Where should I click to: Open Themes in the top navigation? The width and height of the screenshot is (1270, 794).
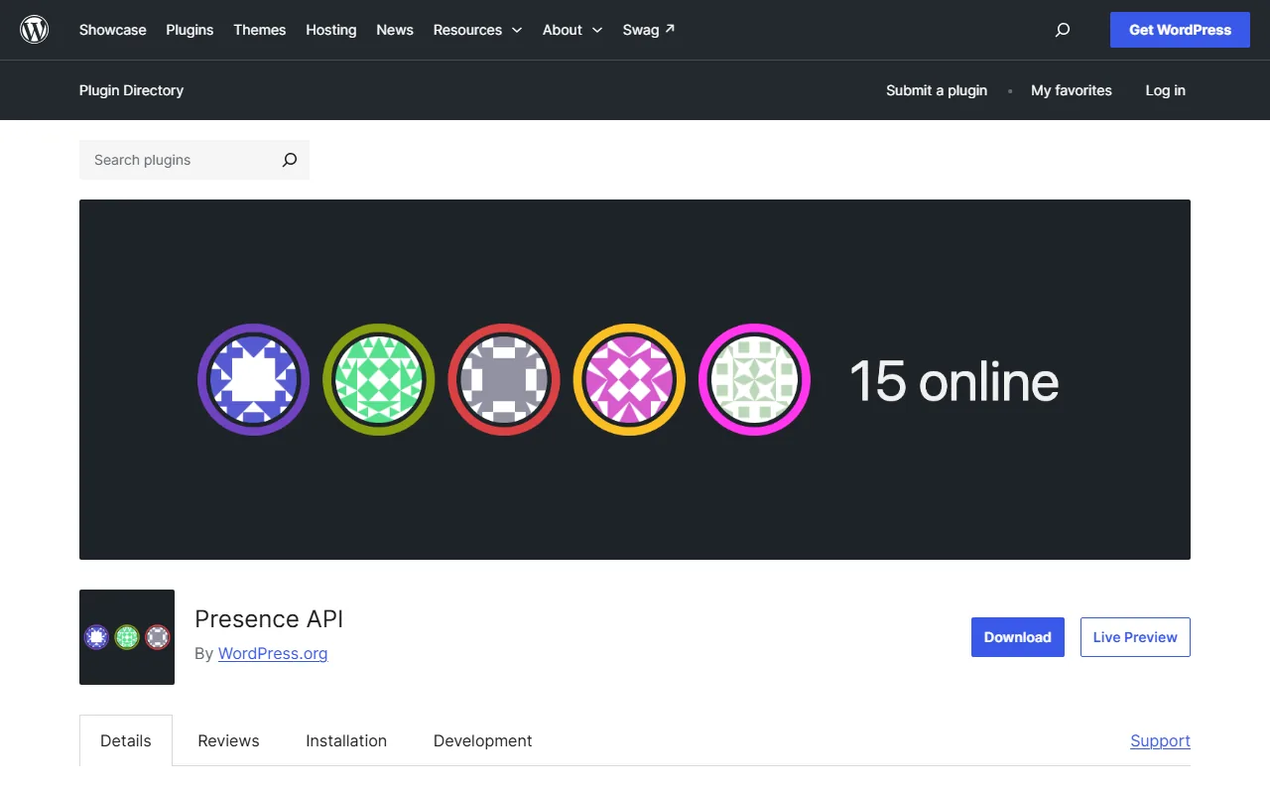tap(260, 30)
